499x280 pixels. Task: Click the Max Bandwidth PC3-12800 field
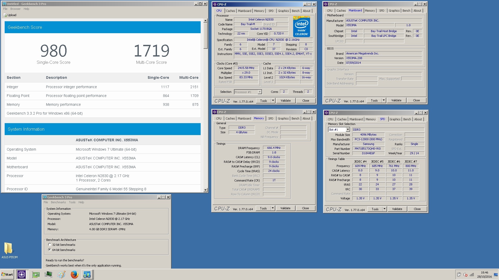368,139
